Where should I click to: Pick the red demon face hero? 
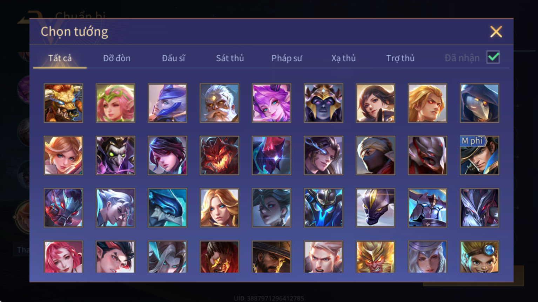(220, 156)
